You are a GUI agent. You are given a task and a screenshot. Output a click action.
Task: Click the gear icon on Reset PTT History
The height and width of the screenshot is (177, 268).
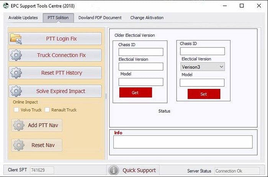[16, 73]
